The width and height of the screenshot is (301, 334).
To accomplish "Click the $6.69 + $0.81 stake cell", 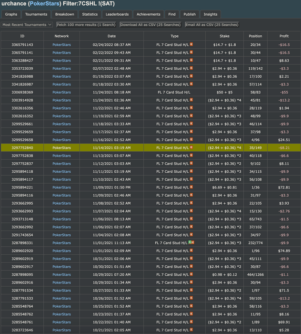I will [x=224, y=187].
